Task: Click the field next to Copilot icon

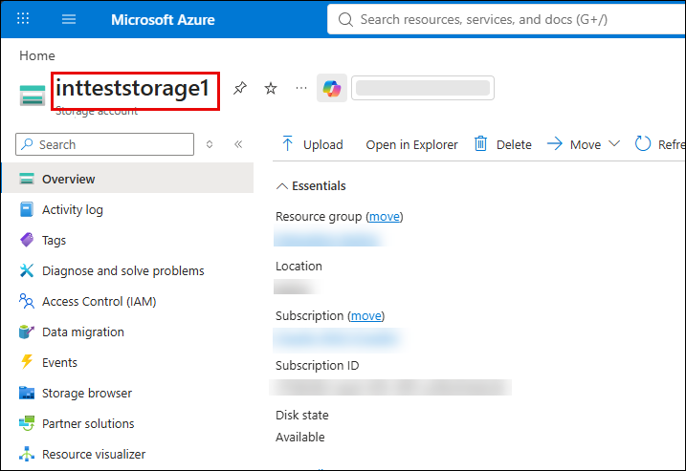Action: [x=423, y=88]
